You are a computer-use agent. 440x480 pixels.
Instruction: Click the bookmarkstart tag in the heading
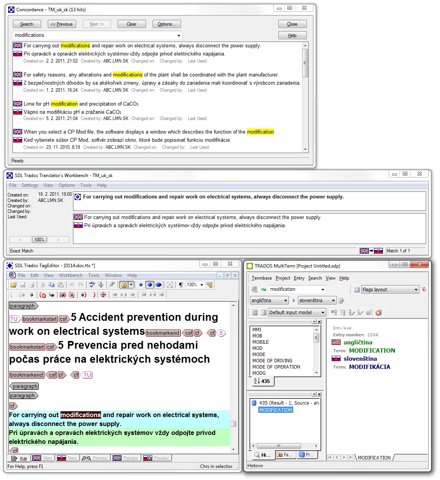coord(40,319)
